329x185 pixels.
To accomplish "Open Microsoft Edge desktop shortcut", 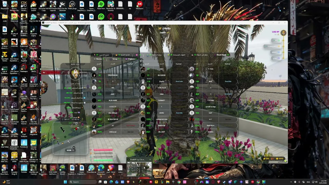I will point(101,170).
